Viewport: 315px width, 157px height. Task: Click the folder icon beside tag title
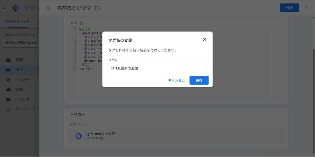[97, 8]
